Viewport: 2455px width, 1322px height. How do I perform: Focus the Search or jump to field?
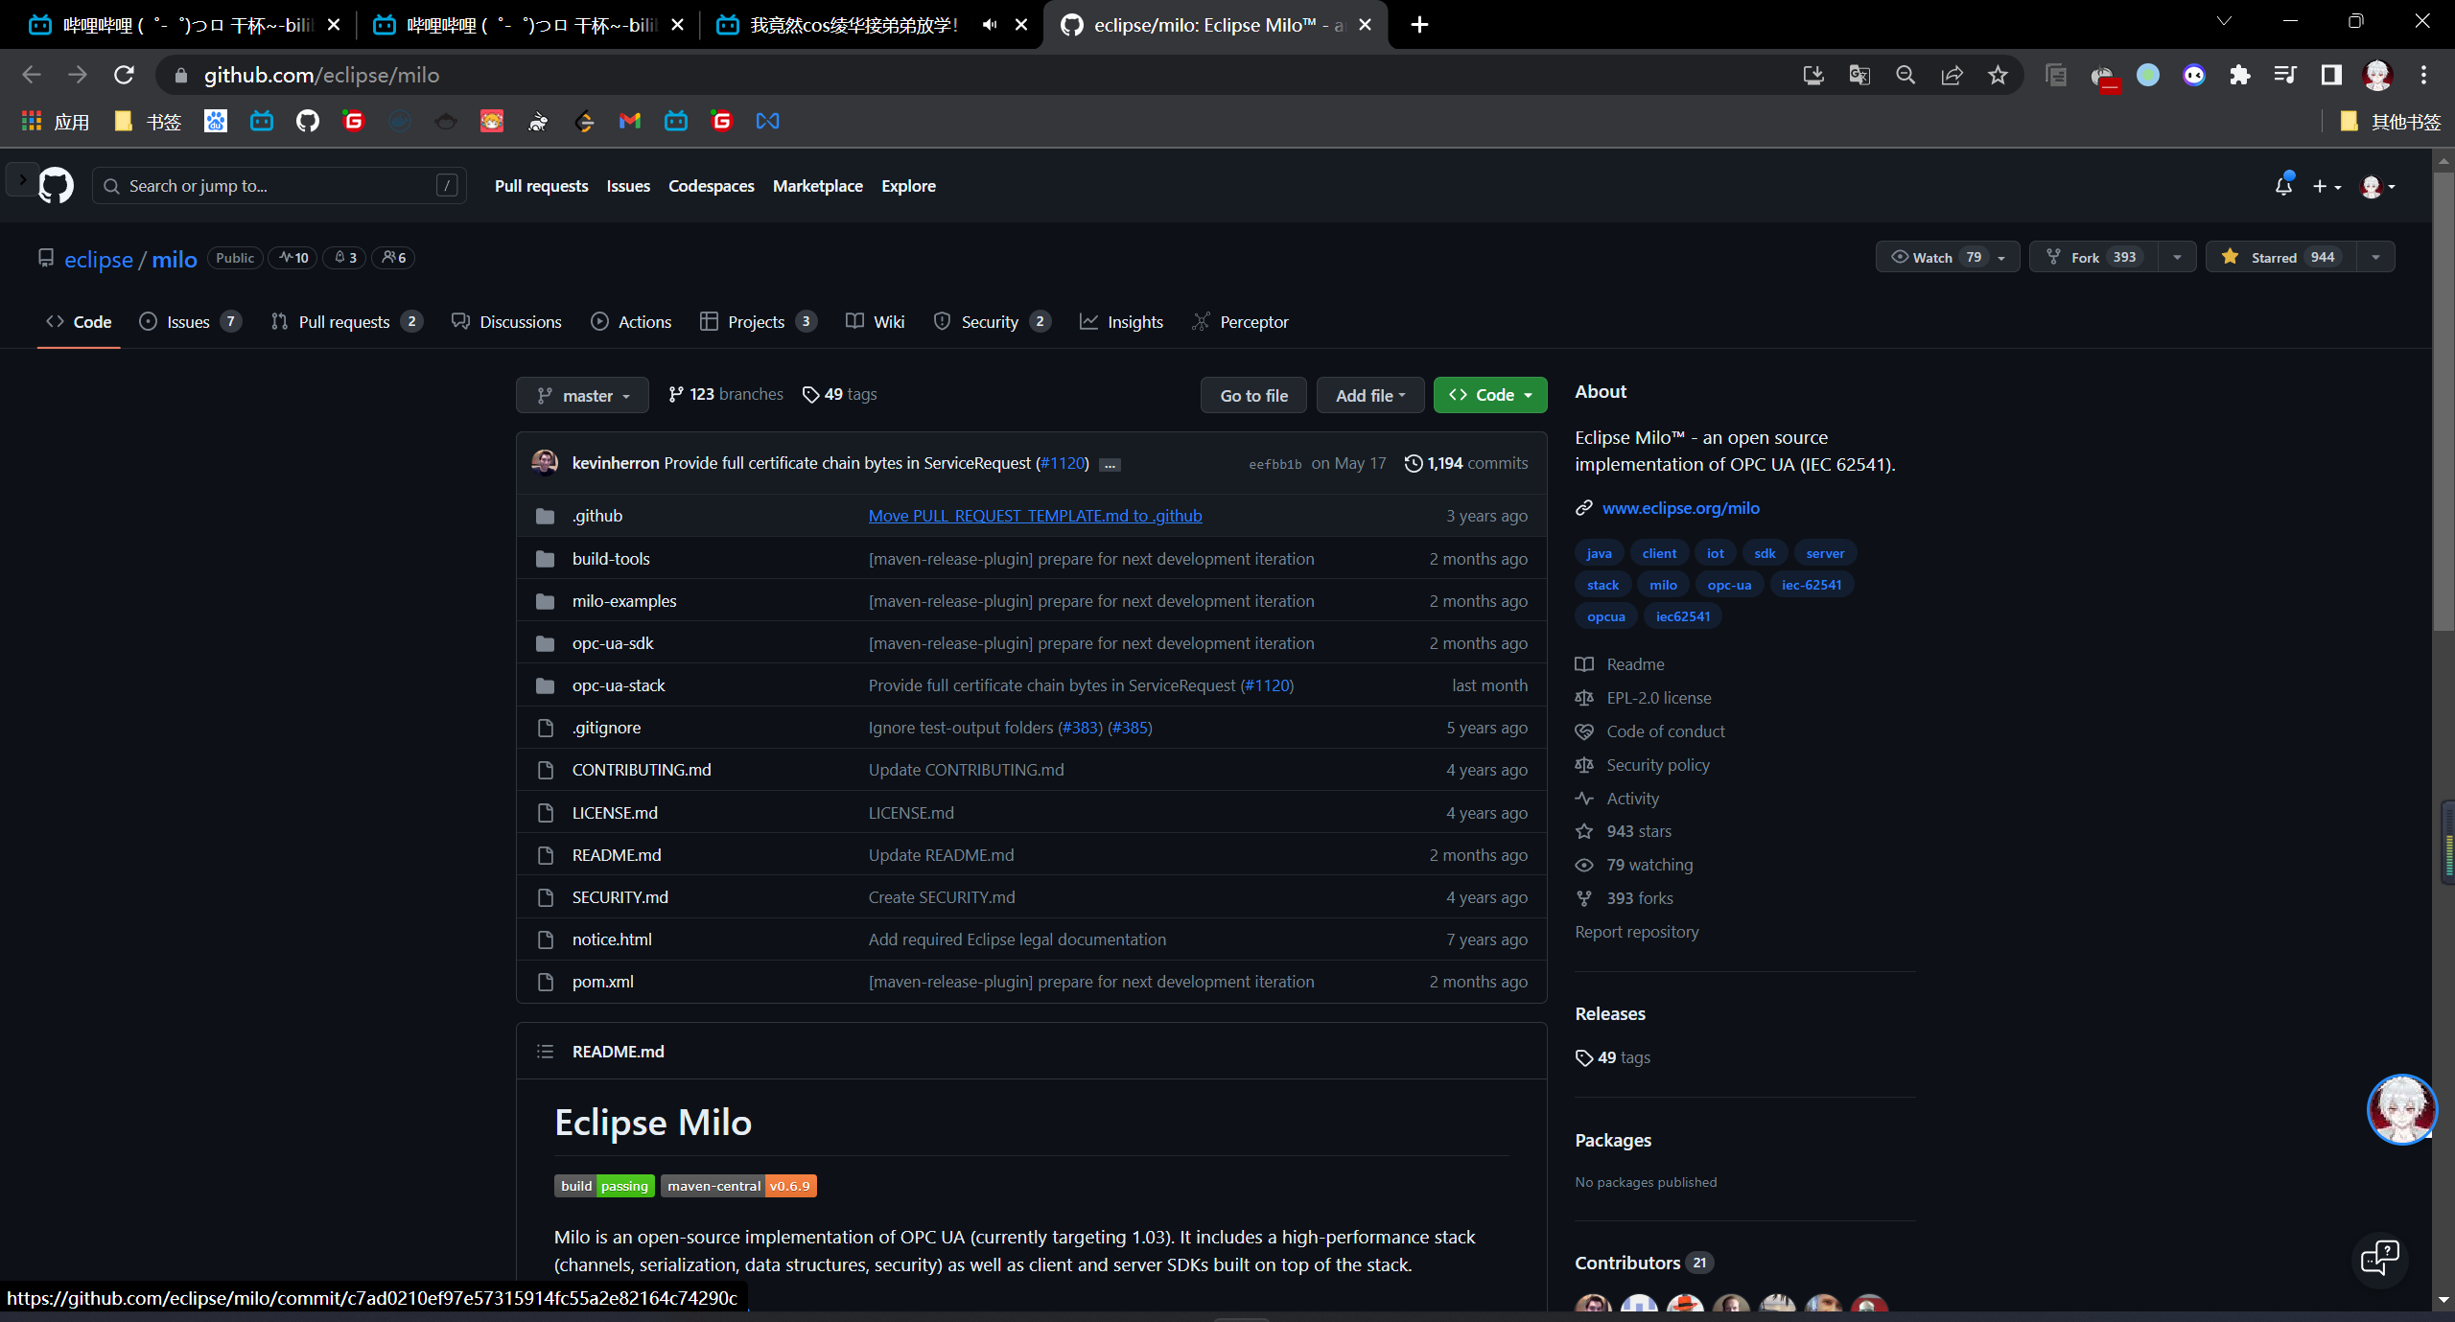(278, 186)
